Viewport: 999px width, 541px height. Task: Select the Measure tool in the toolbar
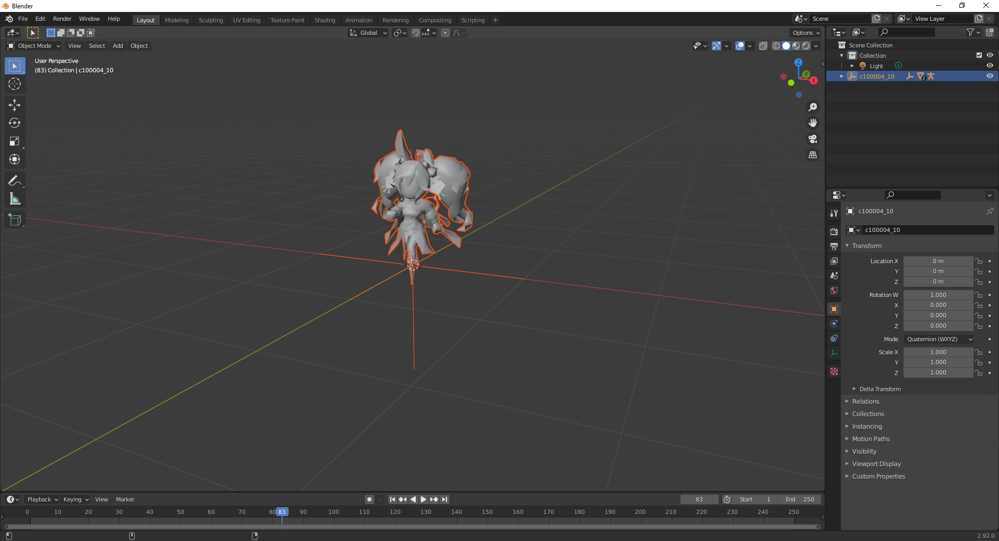click(15, 198)
